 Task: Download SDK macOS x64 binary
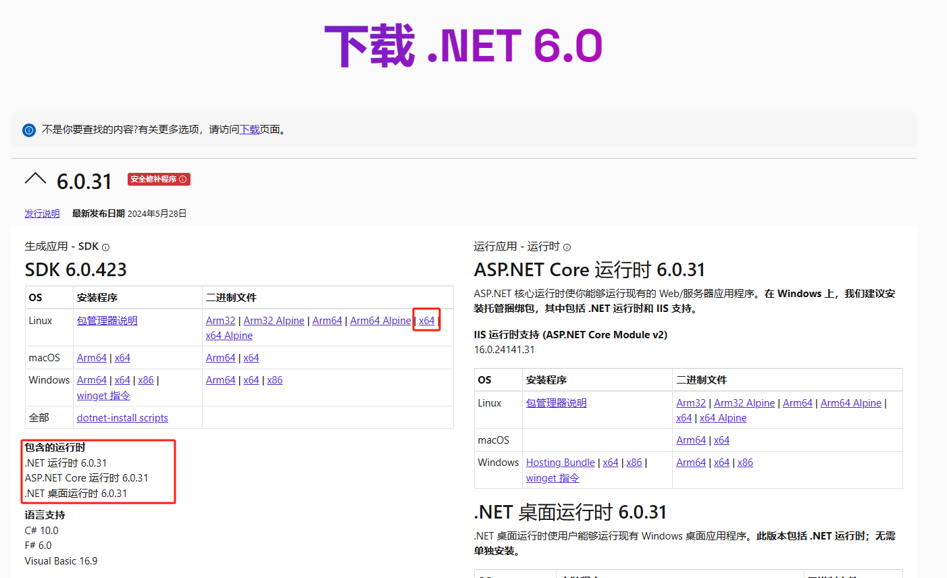(251, 358)
